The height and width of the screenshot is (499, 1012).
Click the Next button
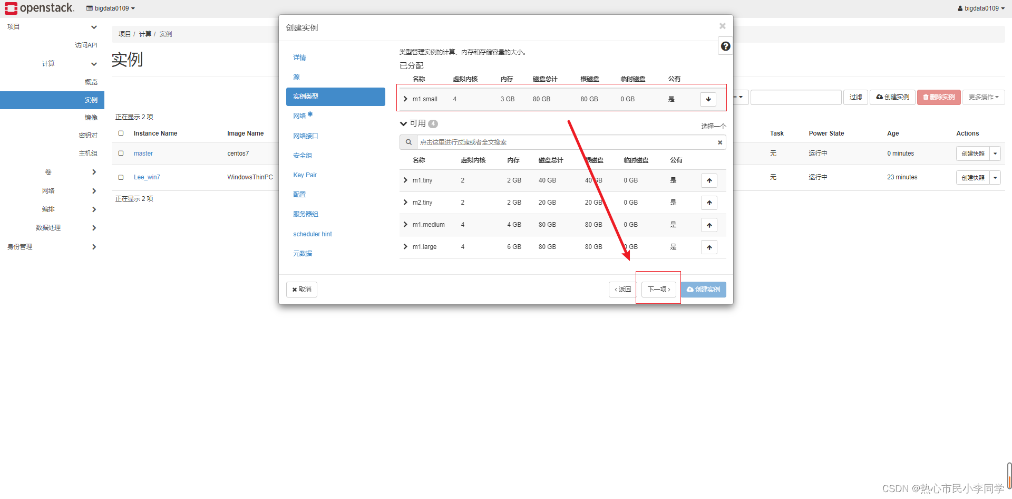click(659, 290)
